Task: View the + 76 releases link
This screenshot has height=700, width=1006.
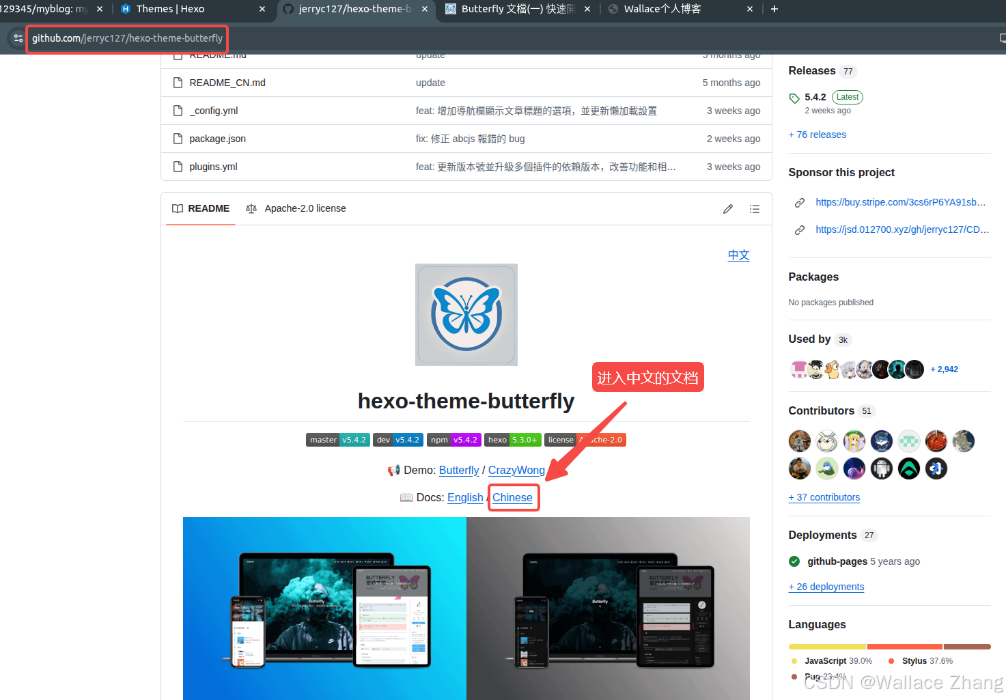Action: click(818, 135)
